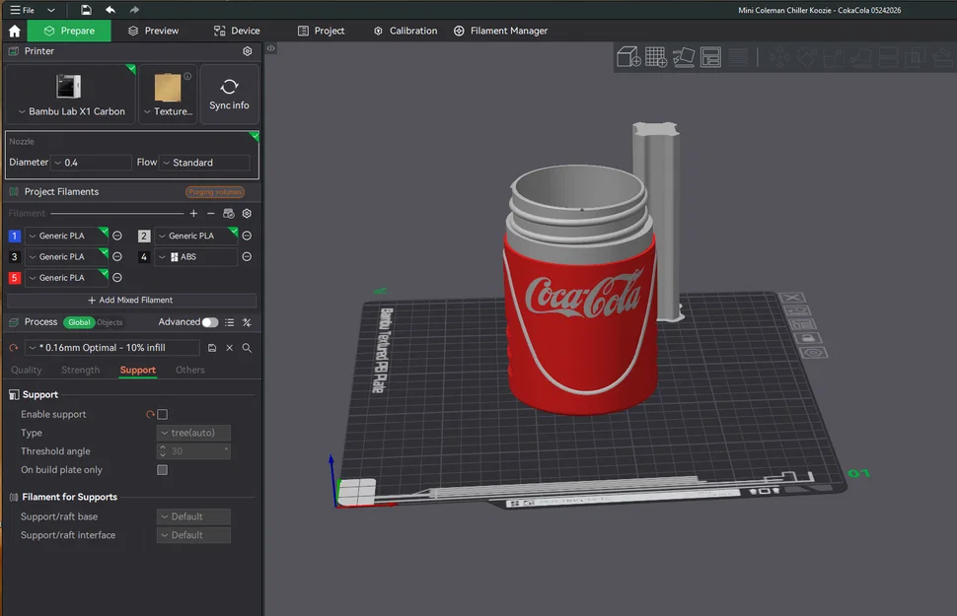Open filament 2 Generic PLA dropdown

(196, 236)
